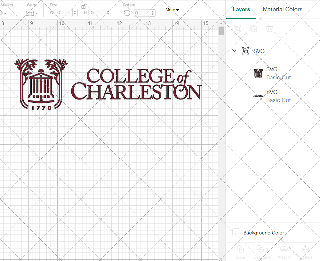Click the canvas scrollbar up arrow
This screenshot has width=320, height=261.
click(221, 23)
